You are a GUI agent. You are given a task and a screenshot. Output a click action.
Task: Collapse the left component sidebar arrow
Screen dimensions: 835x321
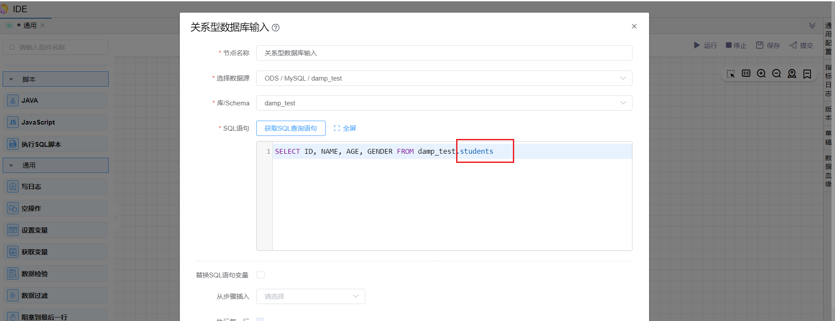(x=117, y=217)
